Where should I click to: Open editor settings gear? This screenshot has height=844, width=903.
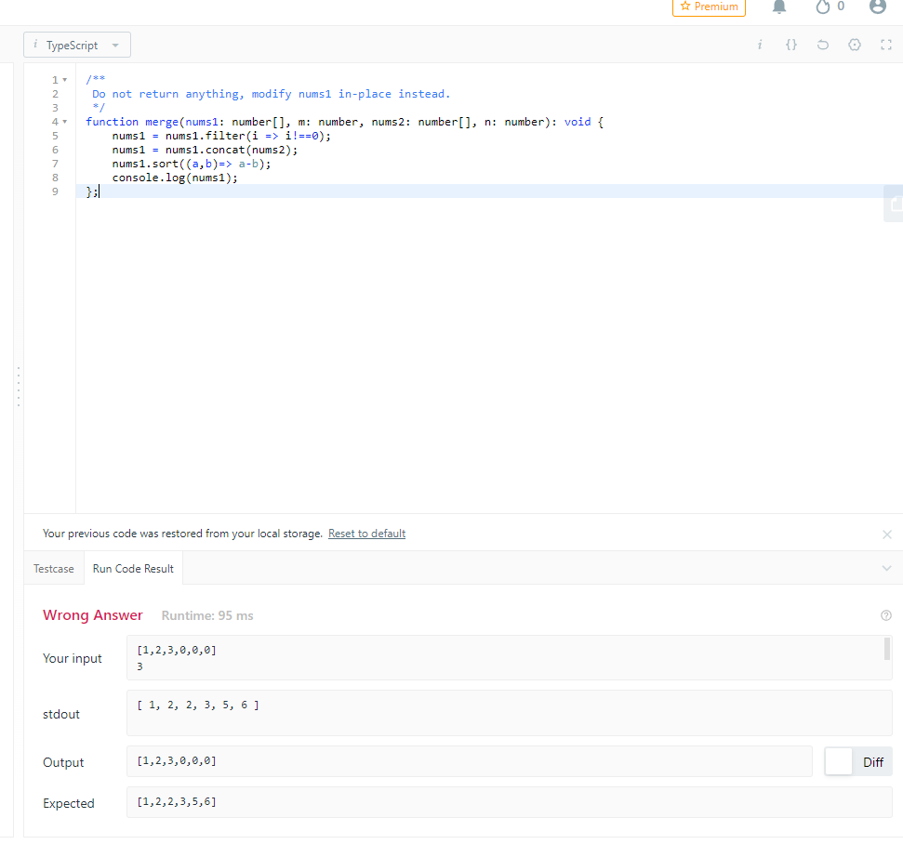tap(855, 45)
